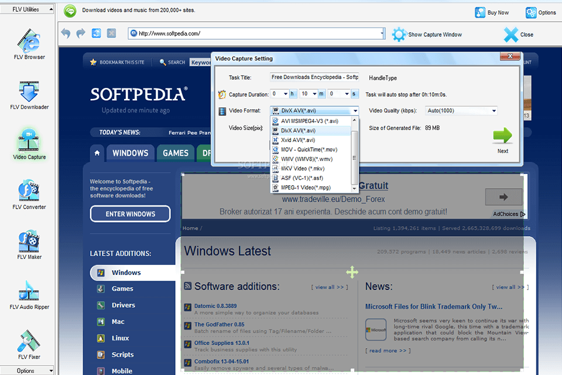
Task: Click inside the URL address field
Action: [x=246, y=33]
